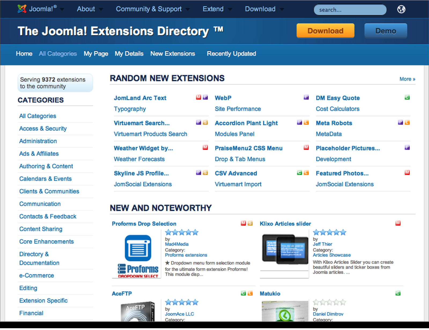Image resolution: width=429 pixels, height=330 pixels.
Task: Expand the Community & Support dropdown
Action: 187,9
